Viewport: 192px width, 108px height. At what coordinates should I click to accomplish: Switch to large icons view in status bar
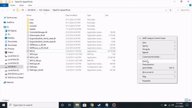(190, 100)
